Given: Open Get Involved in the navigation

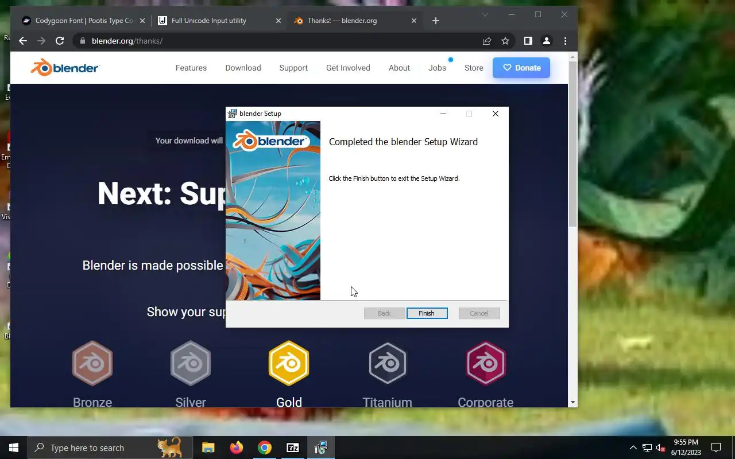Looking at the screenshot, I should pos(348,68).
